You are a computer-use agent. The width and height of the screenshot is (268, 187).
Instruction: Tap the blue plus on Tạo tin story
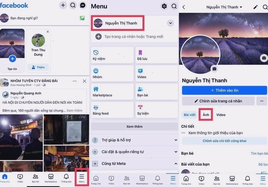pos(12,59)
